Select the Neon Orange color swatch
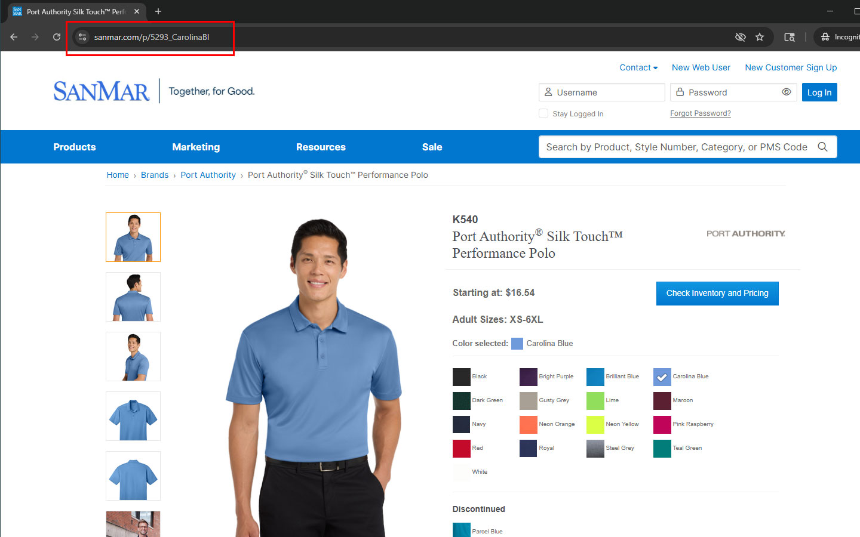The height and width of the screenshot is (537, 860). pos(529,424)
